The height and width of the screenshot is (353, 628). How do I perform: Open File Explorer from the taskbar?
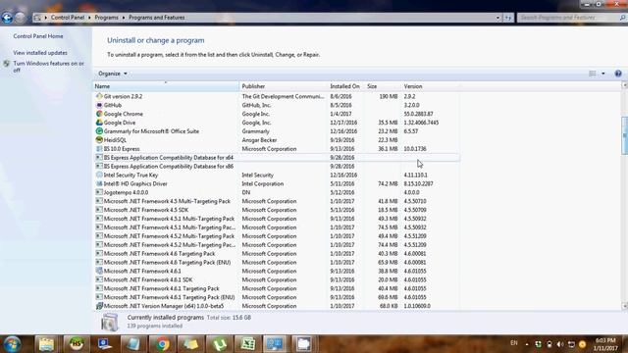coord(46,344)
